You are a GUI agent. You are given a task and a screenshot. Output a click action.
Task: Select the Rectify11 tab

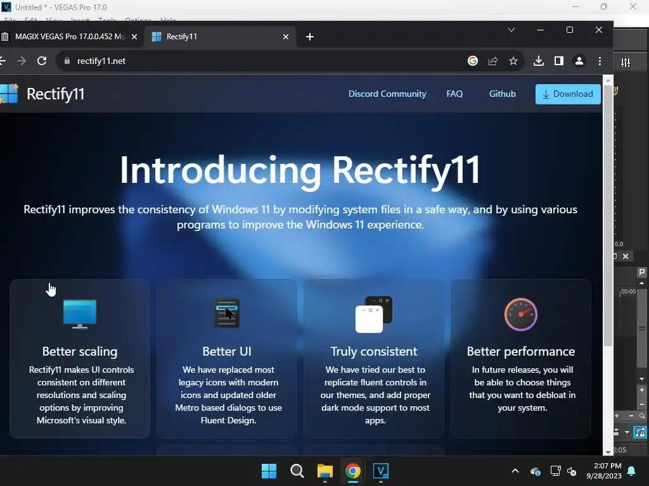coord(220,36)
